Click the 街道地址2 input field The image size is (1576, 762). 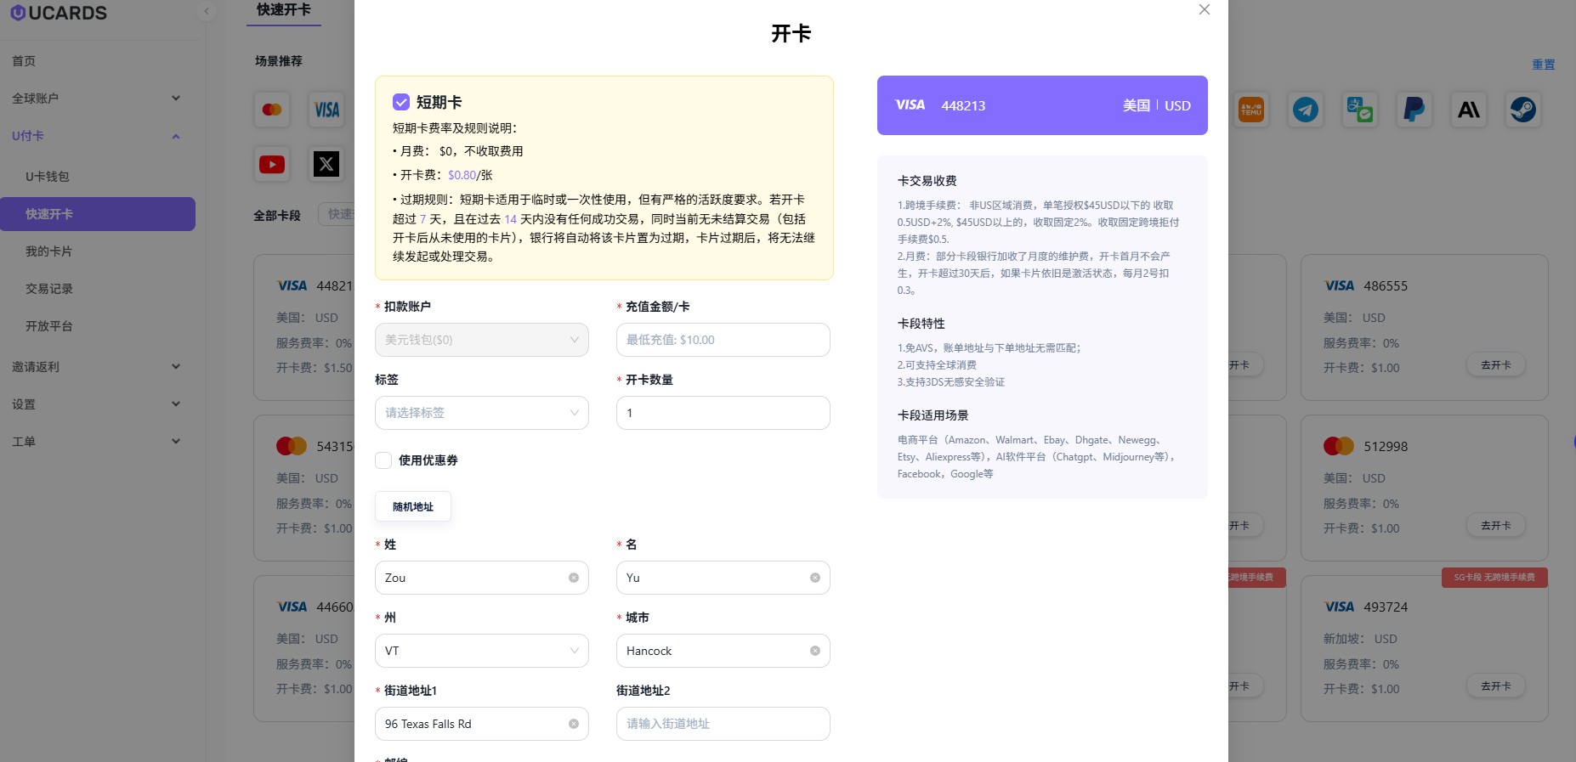(x=723, y=724)
